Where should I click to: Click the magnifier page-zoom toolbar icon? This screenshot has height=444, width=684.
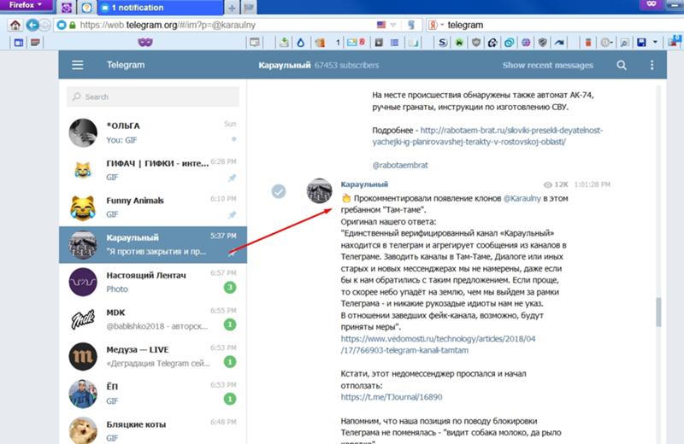pos(625,42)
